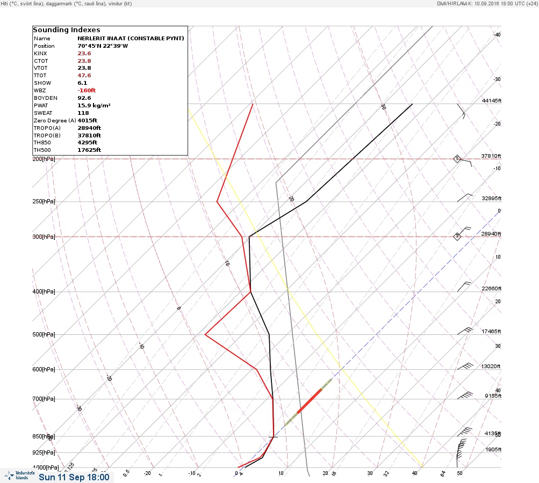Click the SWEAT value 118

click(x=83, y=113)
